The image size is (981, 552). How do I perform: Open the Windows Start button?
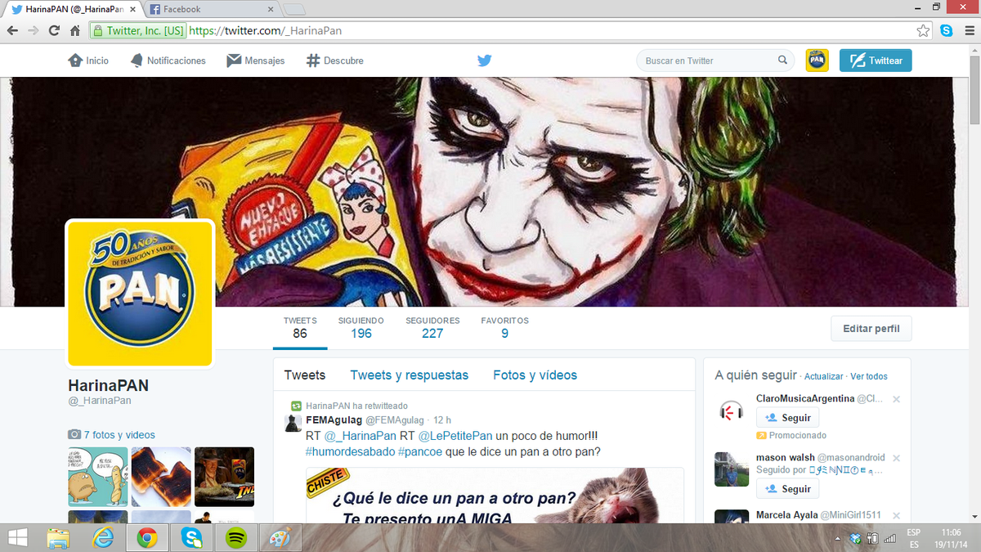[x=17, y=538]
